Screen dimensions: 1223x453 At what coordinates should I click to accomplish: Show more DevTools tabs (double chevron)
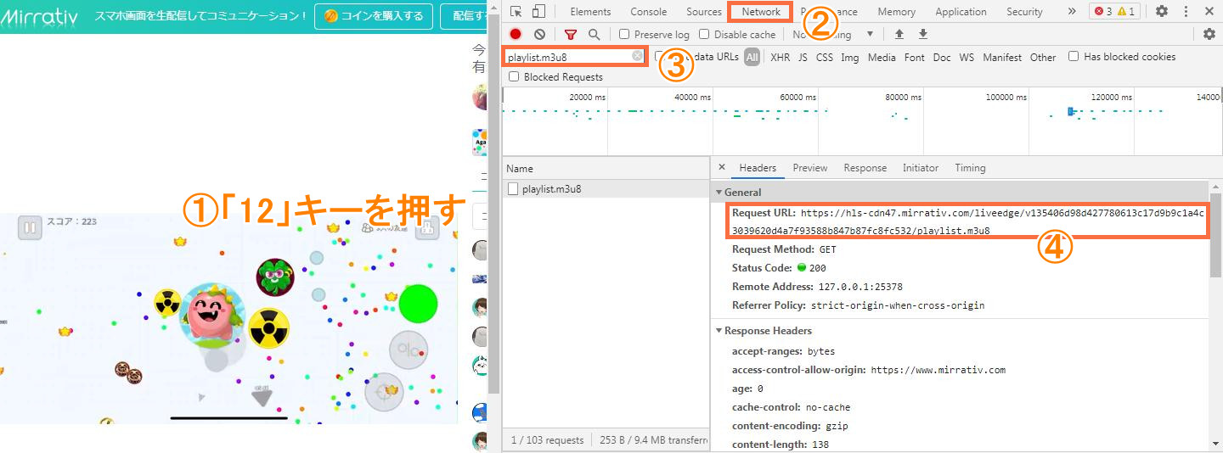pos(1072,12)
